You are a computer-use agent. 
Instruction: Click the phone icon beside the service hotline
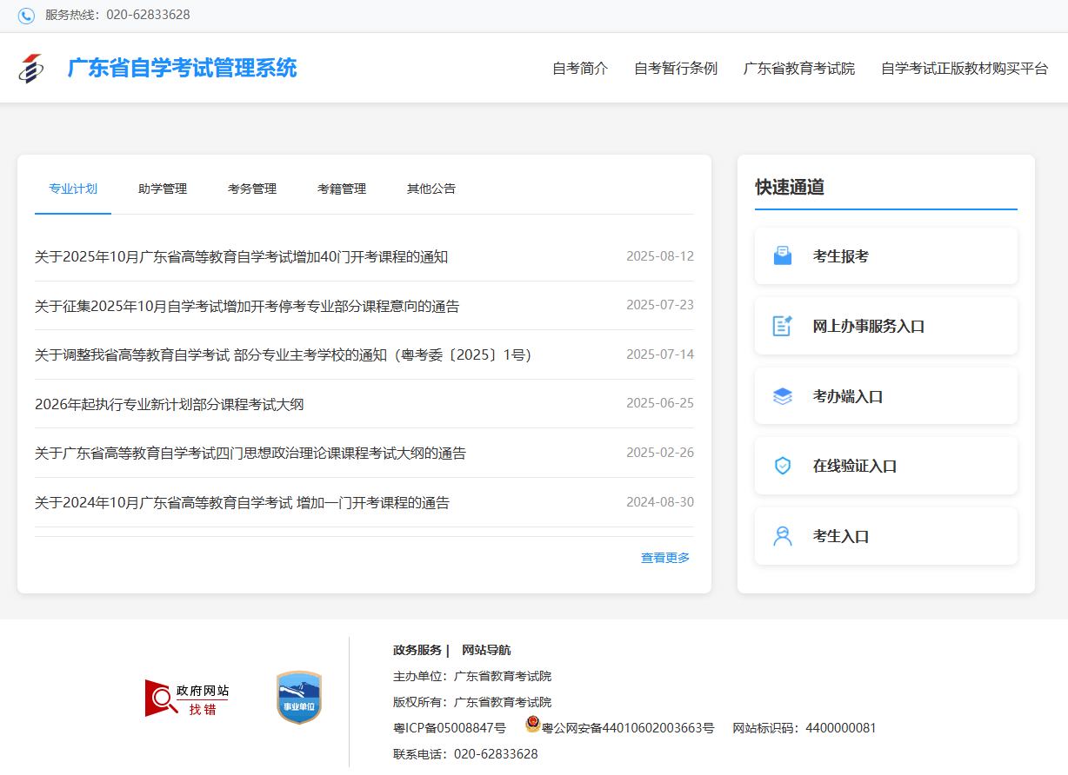pyautogui.click(x=26, y=16)
